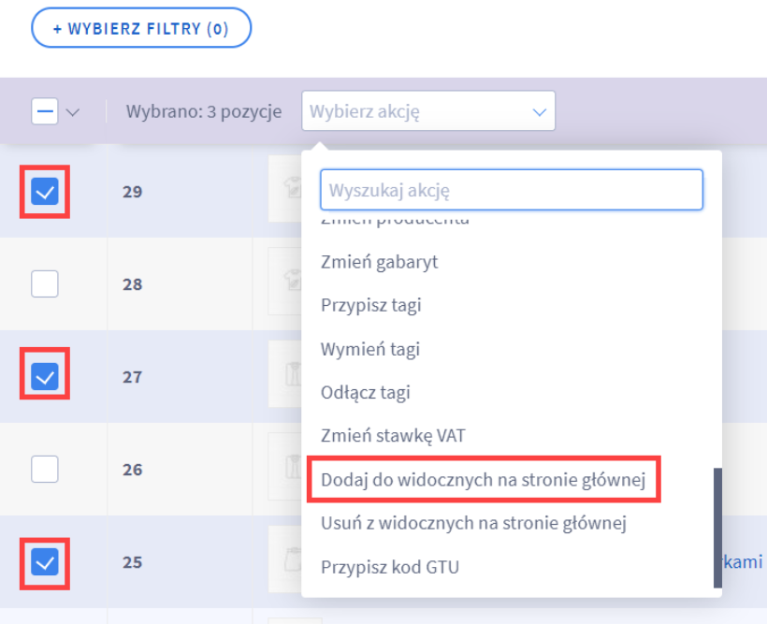767x624 pixels.
Task: Click the product thumbnail in row 26
Action: (x=285, y=467)
